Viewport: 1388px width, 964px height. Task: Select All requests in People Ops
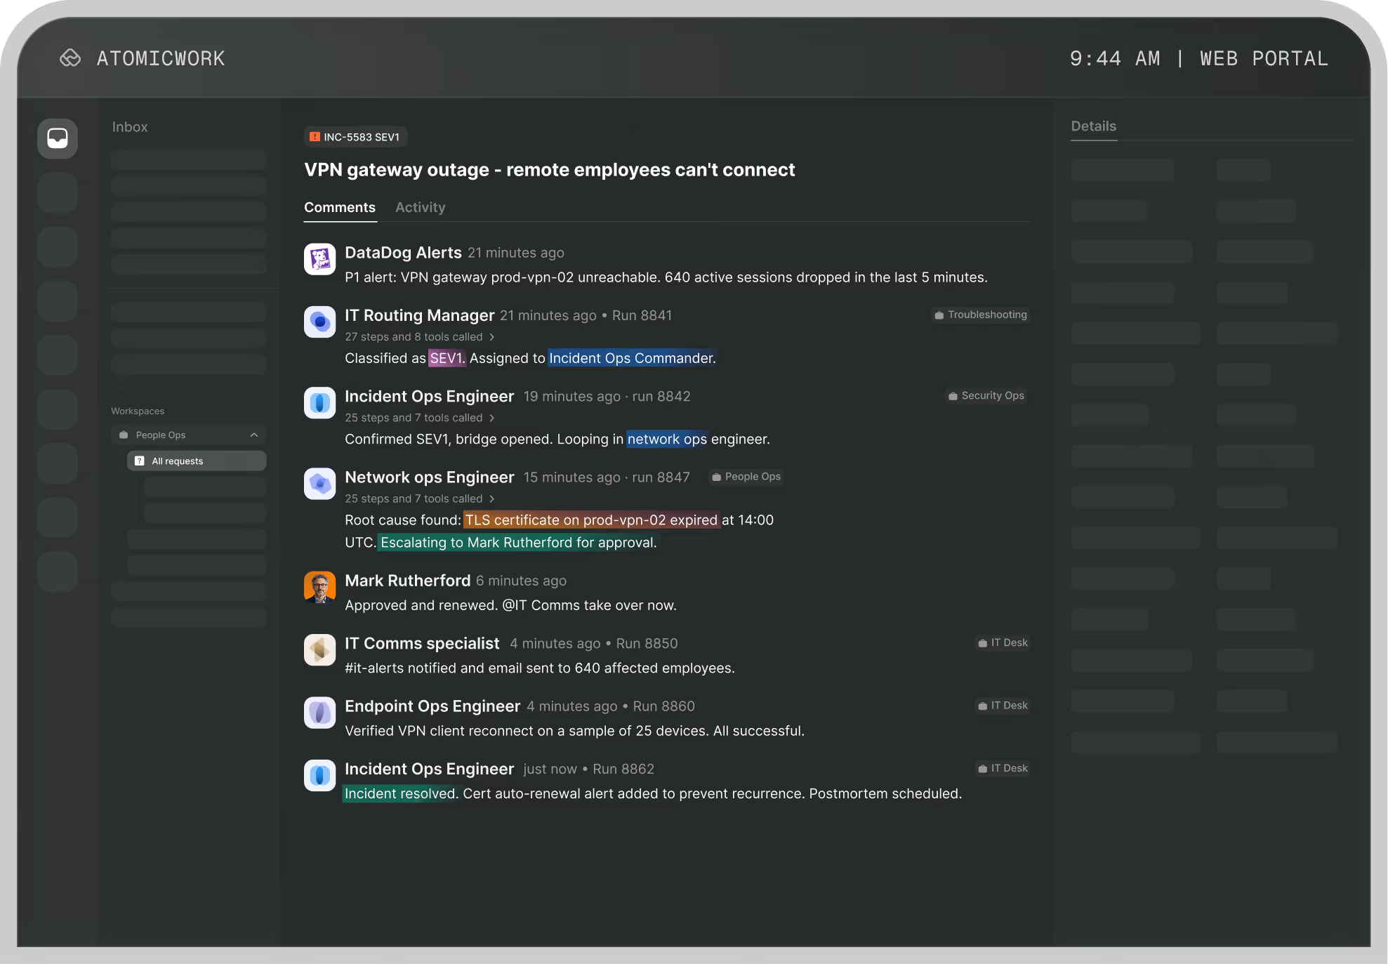pos(197,461)
